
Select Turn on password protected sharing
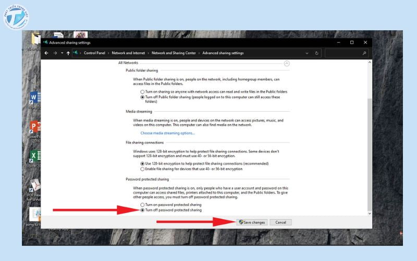(142, 205)
